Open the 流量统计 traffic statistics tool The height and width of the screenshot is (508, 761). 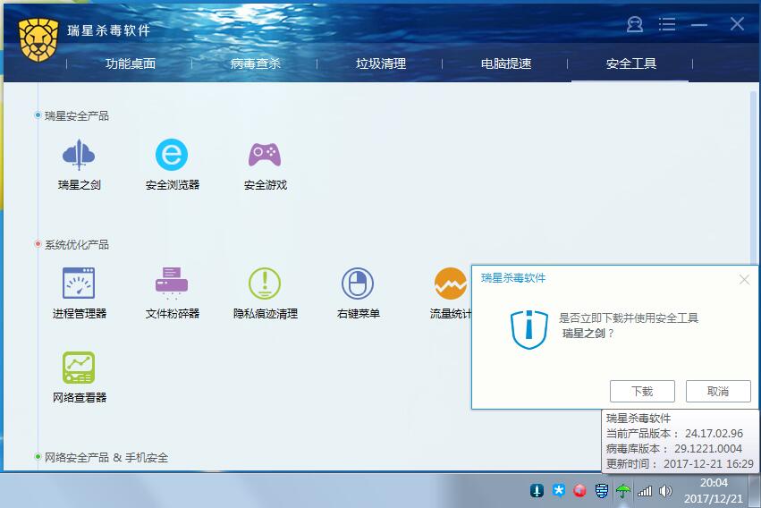pos(451,283)
